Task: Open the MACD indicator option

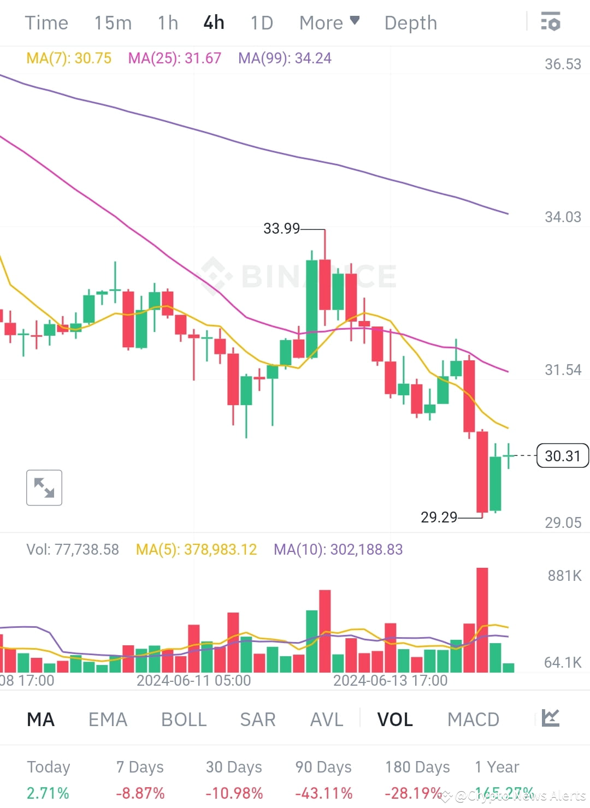Action: tap(473, 720)
